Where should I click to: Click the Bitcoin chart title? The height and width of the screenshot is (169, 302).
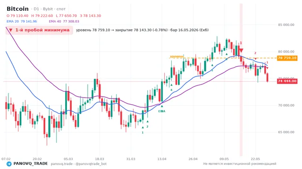17,9
